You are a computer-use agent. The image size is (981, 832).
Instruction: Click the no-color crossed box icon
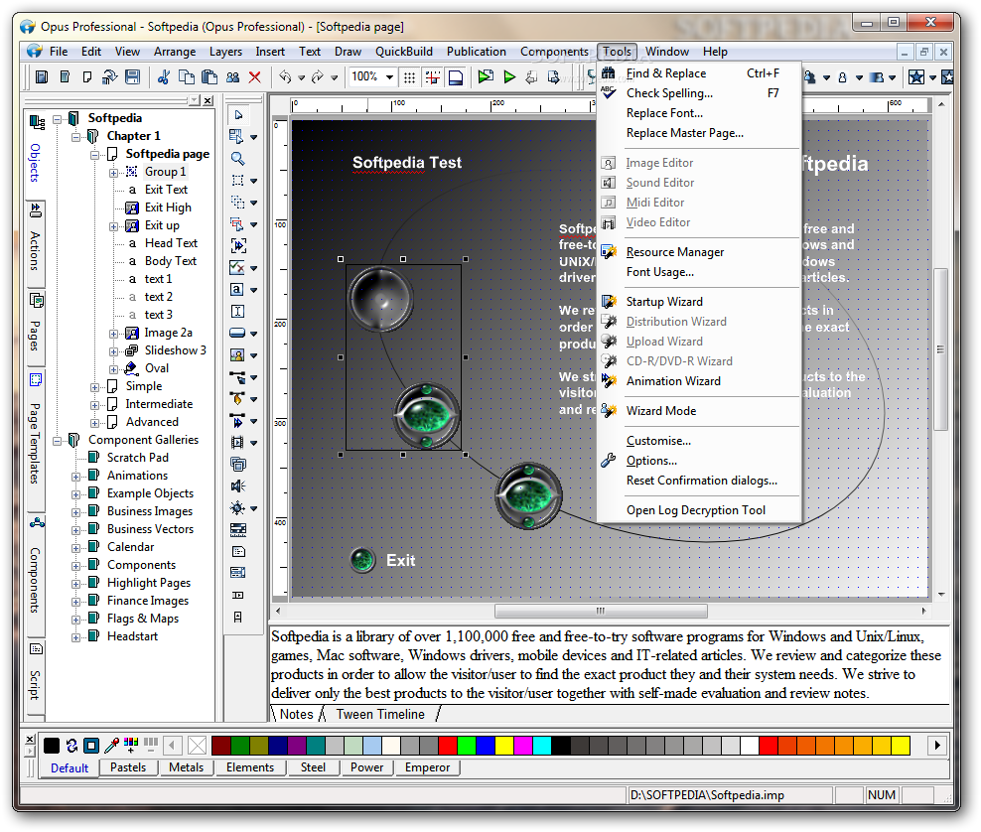pyautogui.click(x=197, y=745)
